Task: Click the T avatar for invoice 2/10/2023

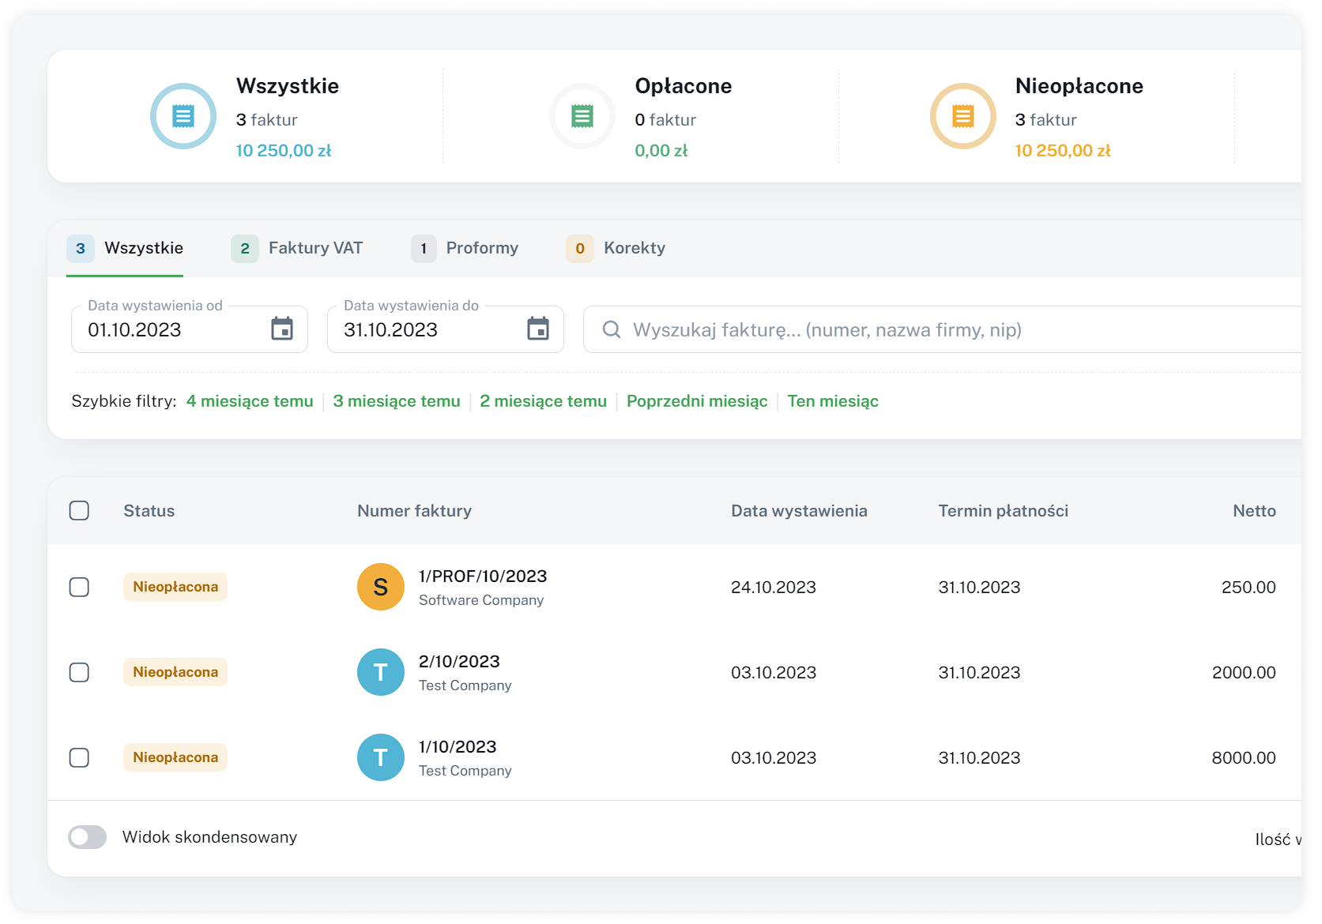Action: pos(381,672)
